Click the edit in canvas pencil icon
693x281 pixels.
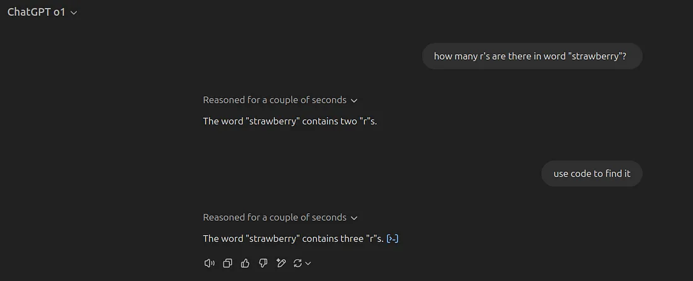280,263
